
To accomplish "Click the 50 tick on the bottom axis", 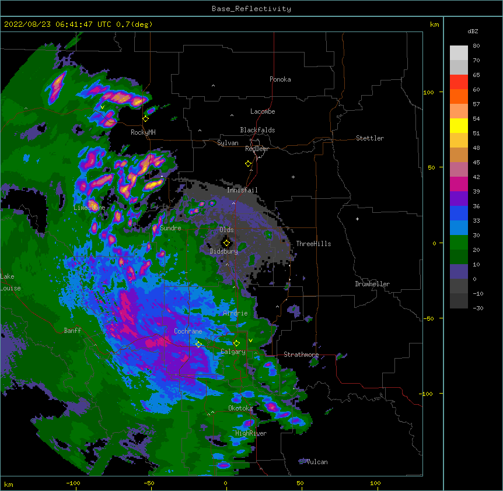I will (300, 483).
